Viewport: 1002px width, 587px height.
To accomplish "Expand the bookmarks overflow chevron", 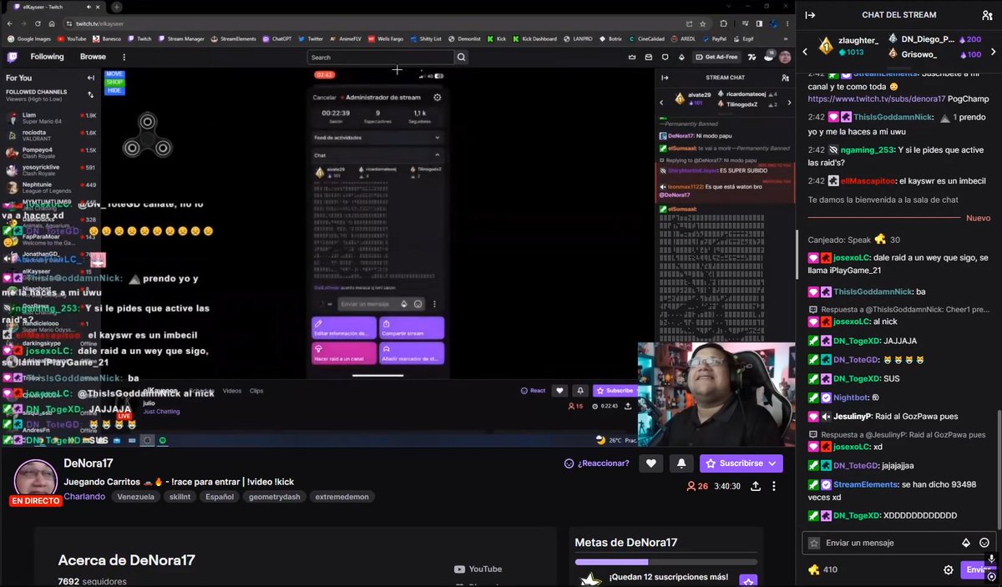I will 786,38.
